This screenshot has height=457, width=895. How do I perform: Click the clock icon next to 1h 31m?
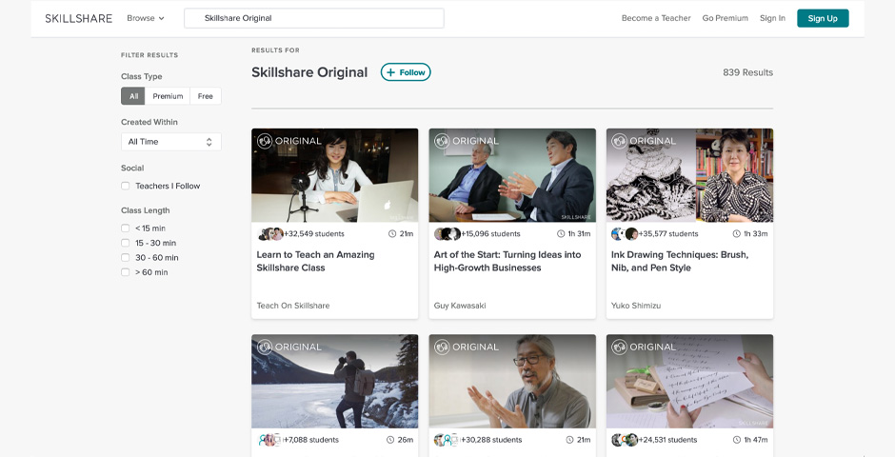561,234
